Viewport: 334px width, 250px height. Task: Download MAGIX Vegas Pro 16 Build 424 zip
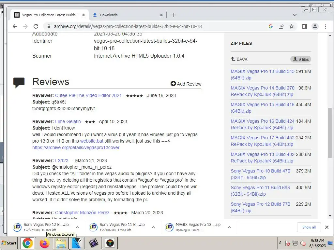[x=263, y=124]
